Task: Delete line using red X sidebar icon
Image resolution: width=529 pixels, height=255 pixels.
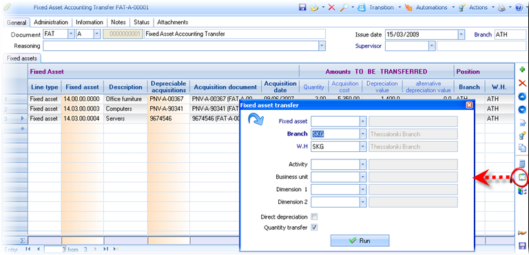Action: pos(522,83)
